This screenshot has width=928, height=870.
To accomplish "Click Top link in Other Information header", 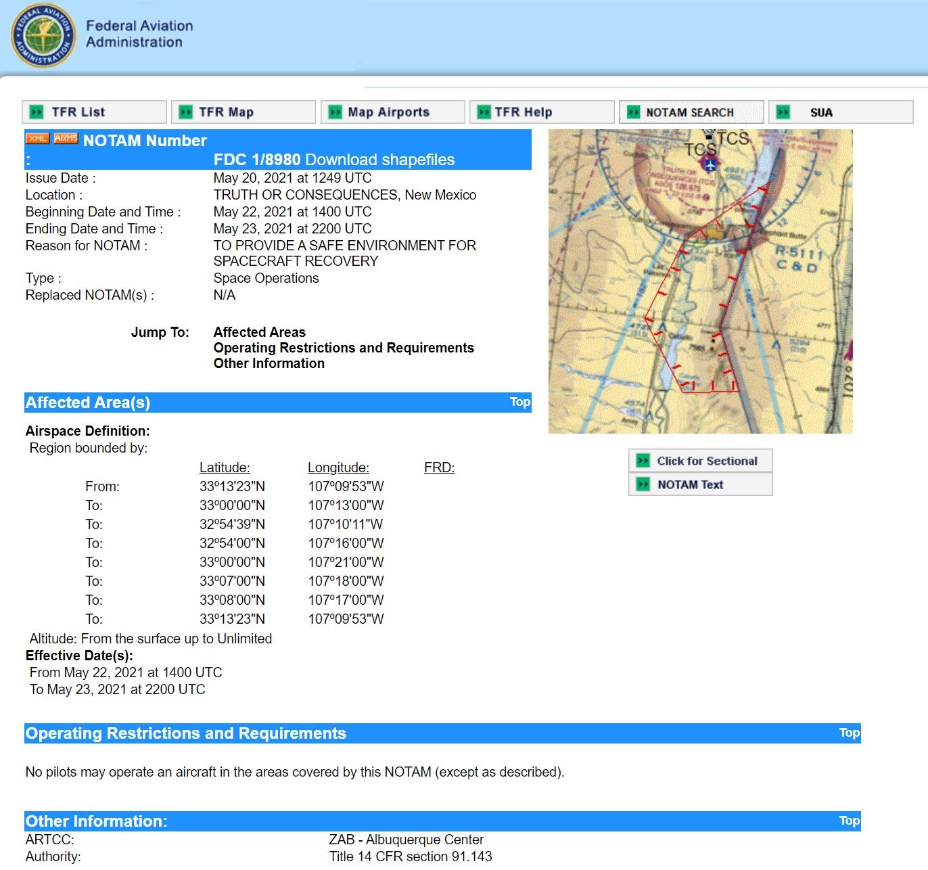I will coord(850,821).
